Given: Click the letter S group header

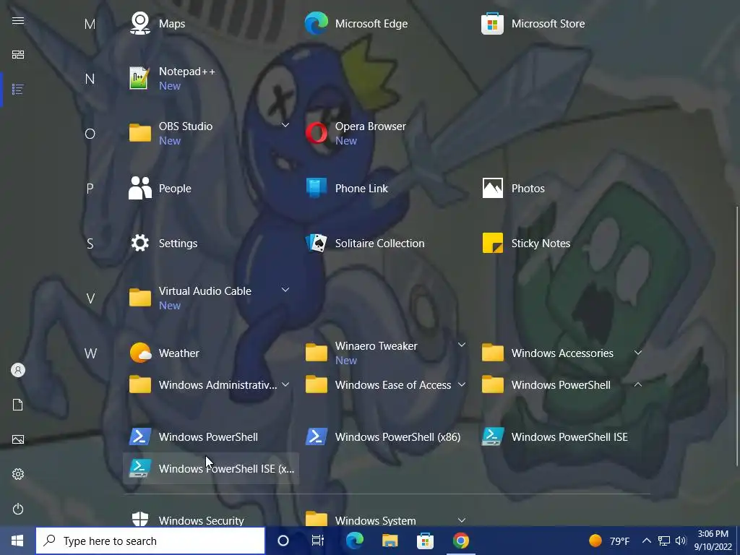Looking at the screenshot, I should pyautogui.click(x=90, y=244).
